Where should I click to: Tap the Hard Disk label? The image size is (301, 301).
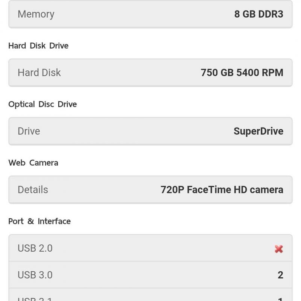[39, 73]
